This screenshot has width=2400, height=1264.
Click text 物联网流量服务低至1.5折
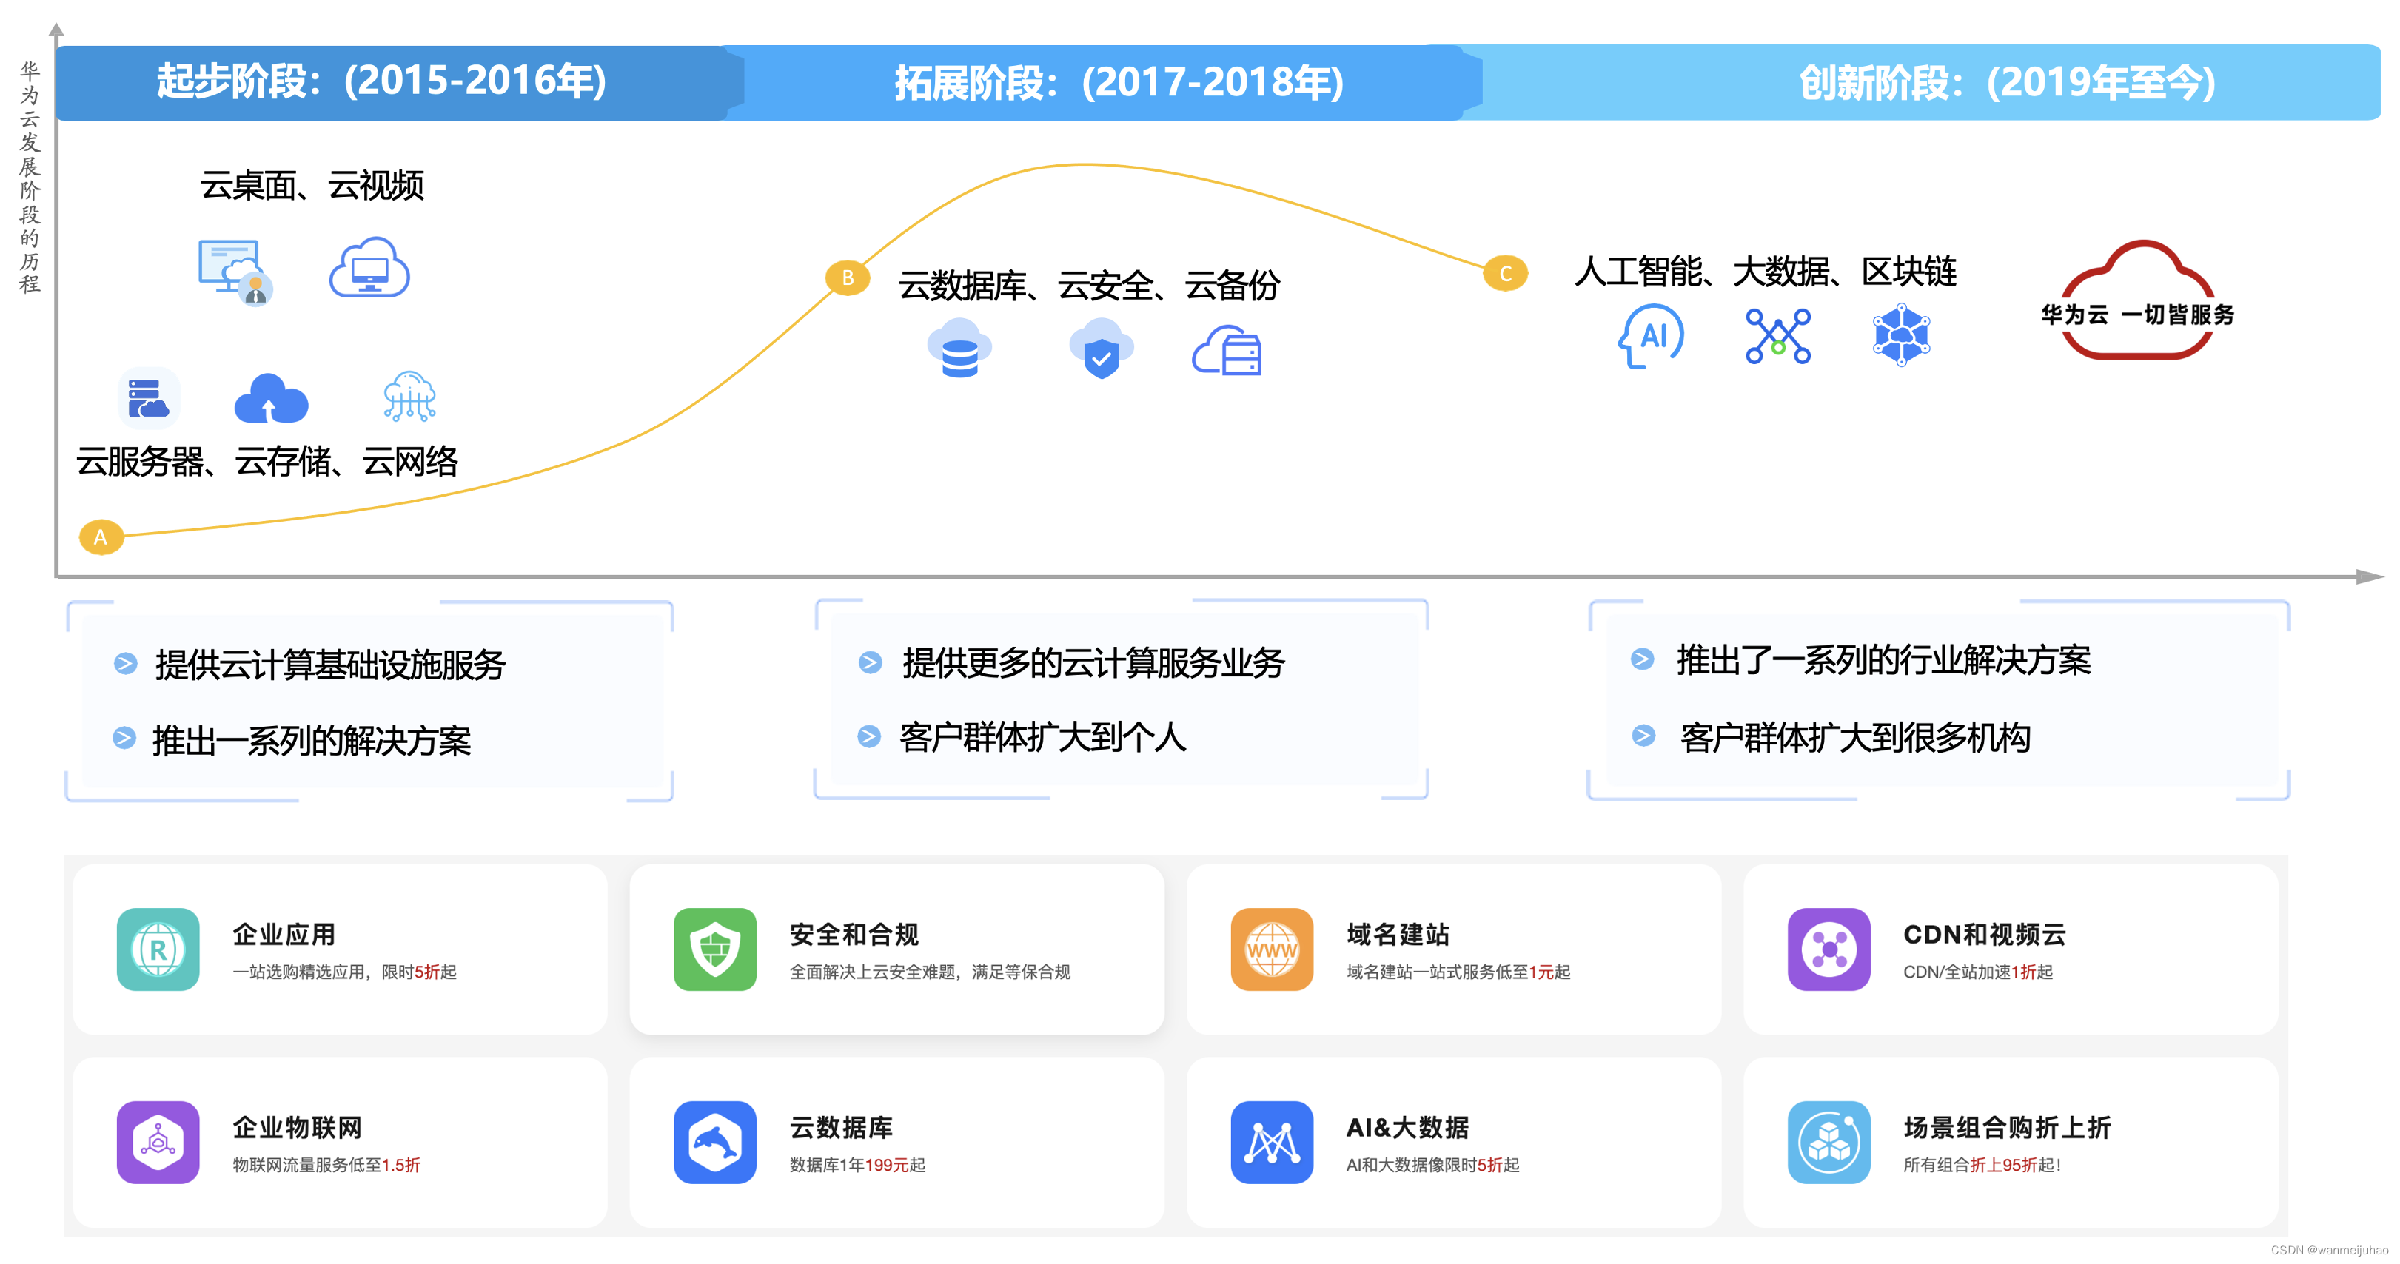[x=326, y=1166]
